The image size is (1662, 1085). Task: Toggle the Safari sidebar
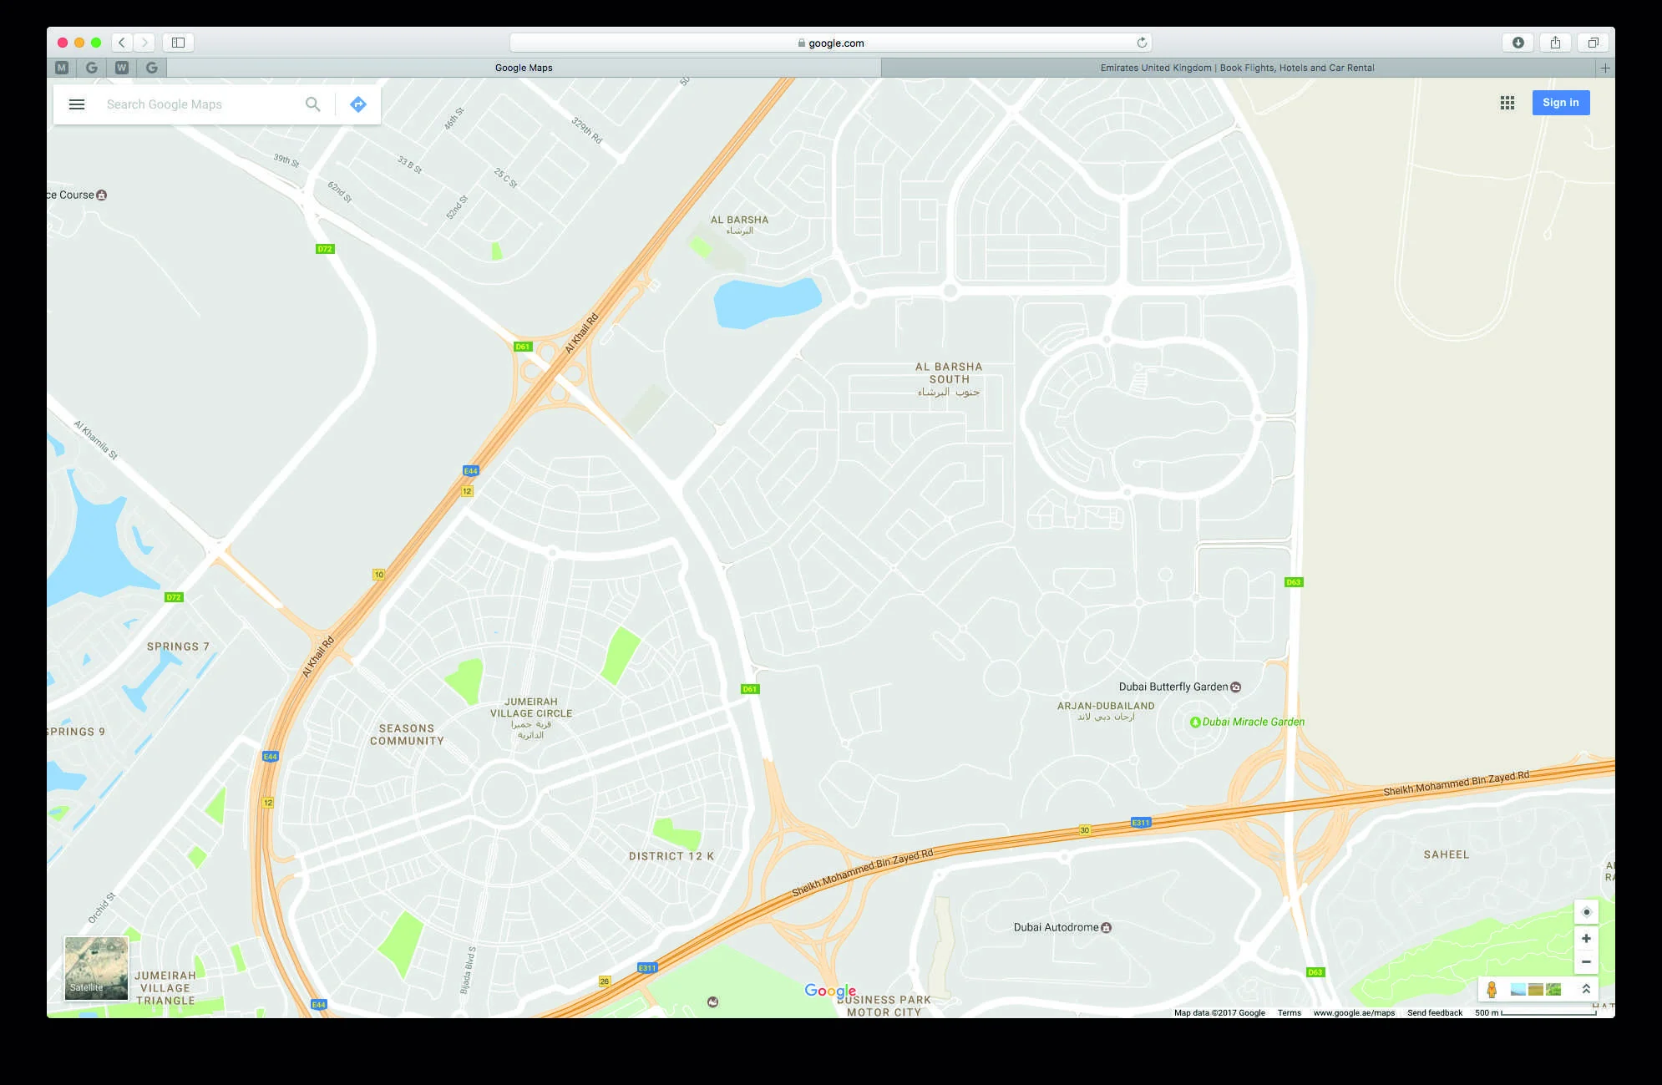(x=178, y=43)
